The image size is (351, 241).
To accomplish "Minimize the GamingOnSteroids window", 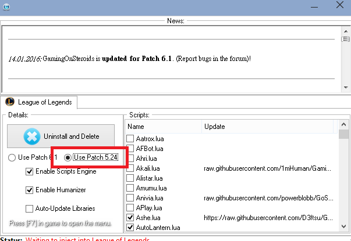I will (314, 7).
